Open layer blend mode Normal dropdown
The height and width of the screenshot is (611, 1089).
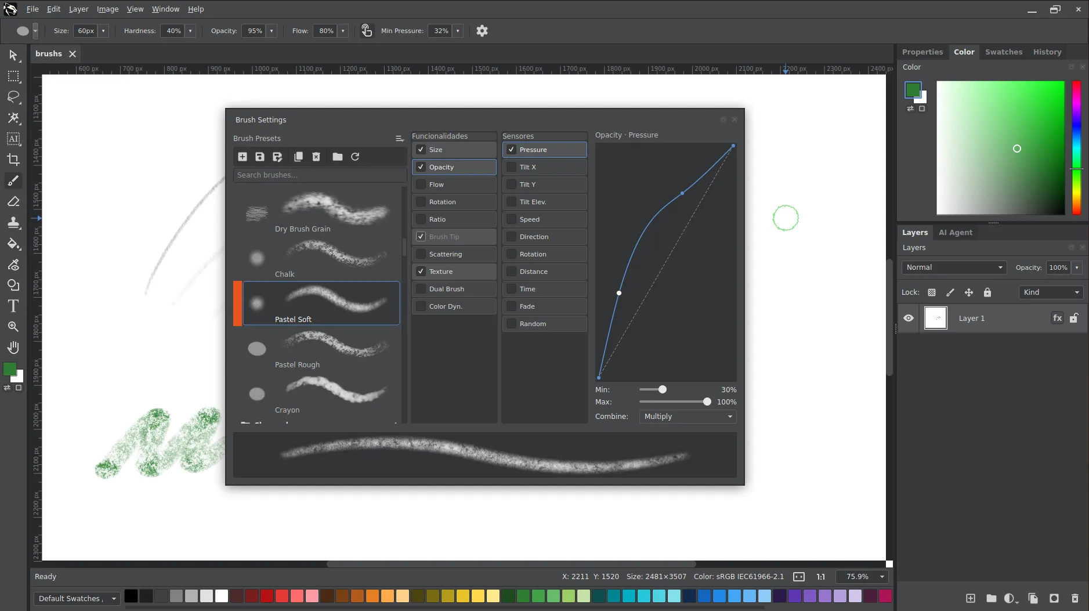954,267
